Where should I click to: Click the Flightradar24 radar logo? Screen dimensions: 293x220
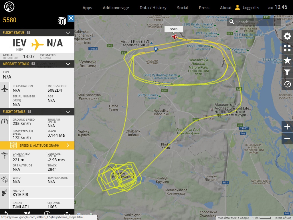coord(9,7)
